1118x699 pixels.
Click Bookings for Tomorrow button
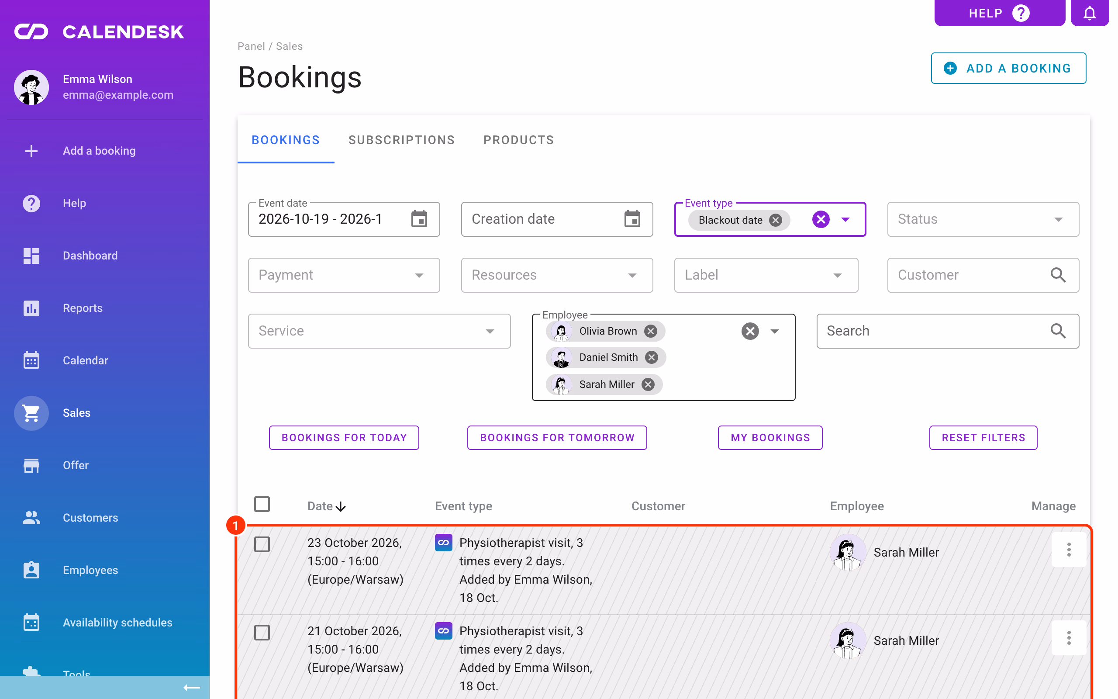[x=557, y=438]
